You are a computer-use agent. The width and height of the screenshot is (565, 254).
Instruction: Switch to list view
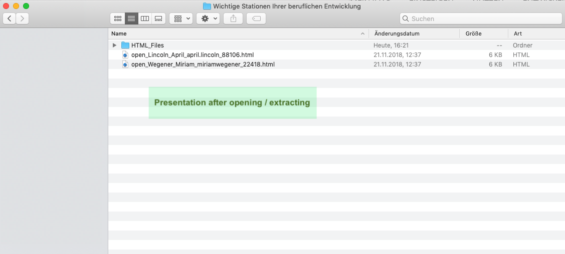[x=131, y=18]
